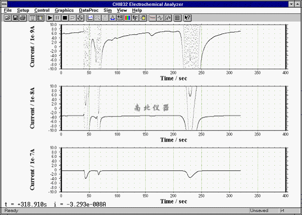Open color settings via the RGB bars icon
This screenshot has width=302, height=215.
tap(127, 18)
